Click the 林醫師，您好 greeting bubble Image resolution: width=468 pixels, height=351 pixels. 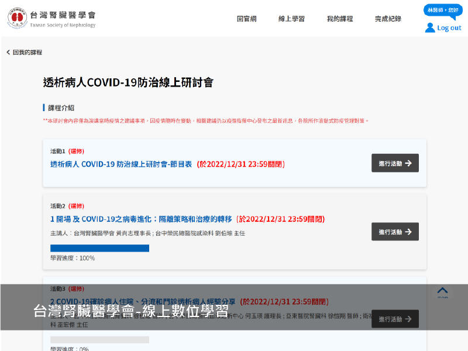click(x=443, y=11)
